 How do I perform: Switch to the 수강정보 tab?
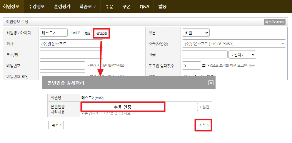pyautogui.click(x=36, y=6)
